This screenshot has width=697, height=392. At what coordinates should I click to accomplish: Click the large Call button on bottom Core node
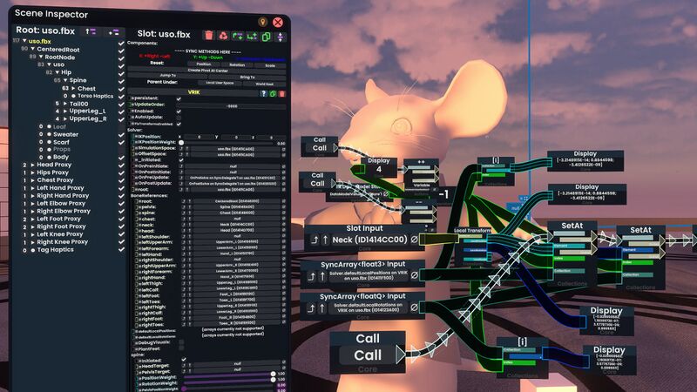[x=367, y=355]
